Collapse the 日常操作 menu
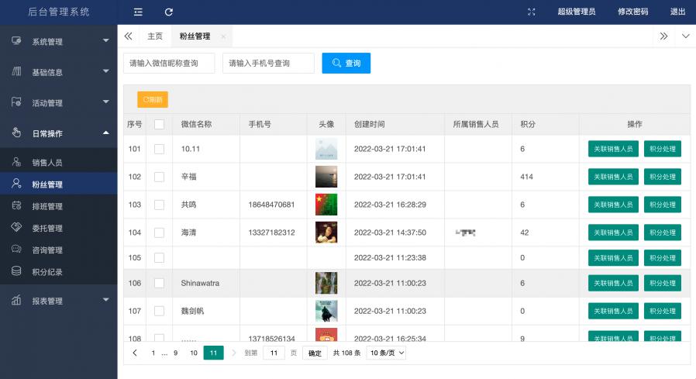 click(x=59, y=133)
